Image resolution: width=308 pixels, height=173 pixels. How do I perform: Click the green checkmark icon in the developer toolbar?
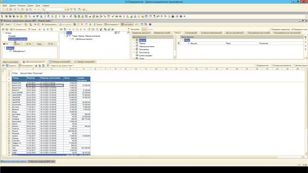113,16
